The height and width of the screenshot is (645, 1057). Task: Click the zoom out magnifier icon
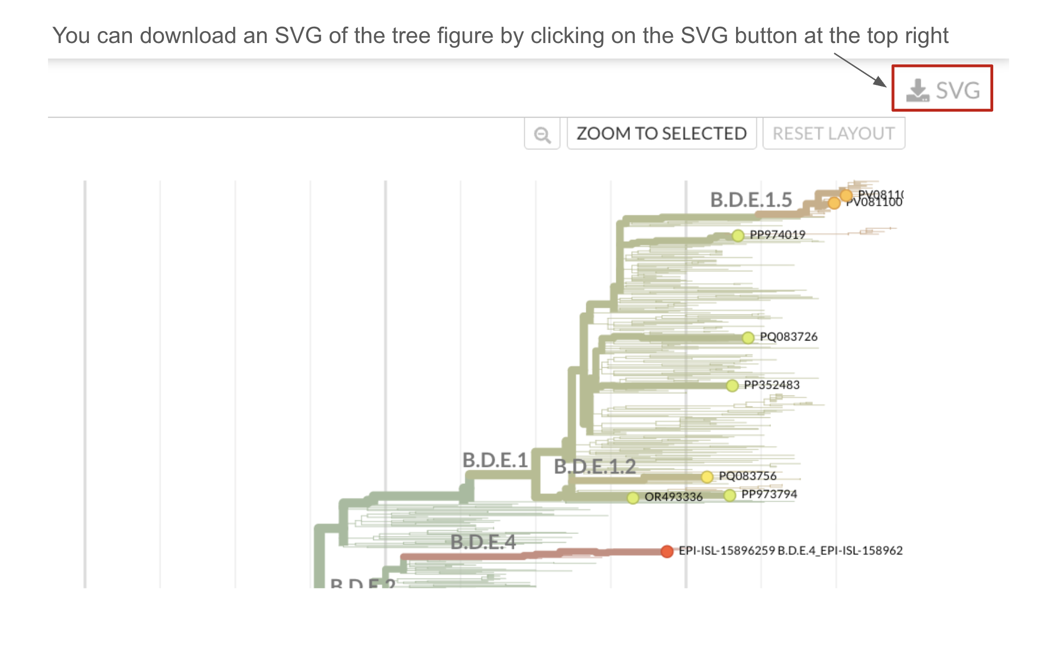(x=542, y=134)
